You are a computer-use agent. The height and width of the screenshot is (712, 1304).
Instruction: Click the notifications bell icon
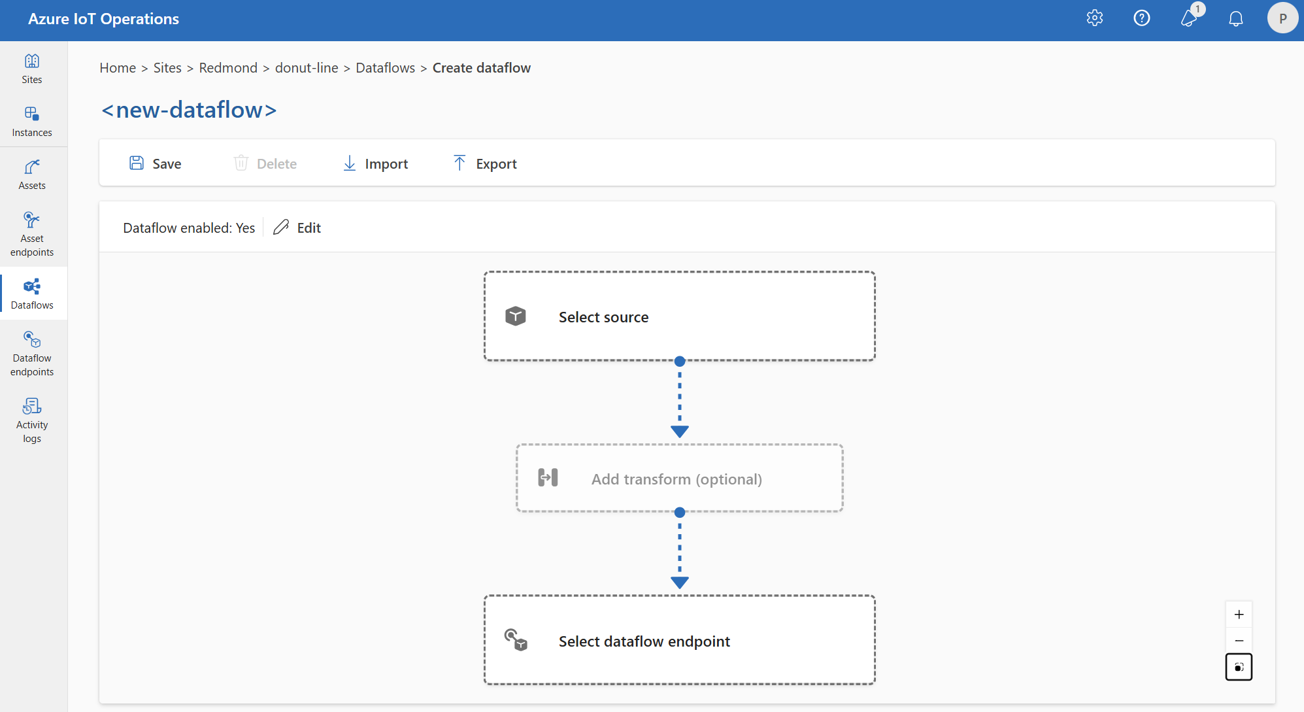1233,18
